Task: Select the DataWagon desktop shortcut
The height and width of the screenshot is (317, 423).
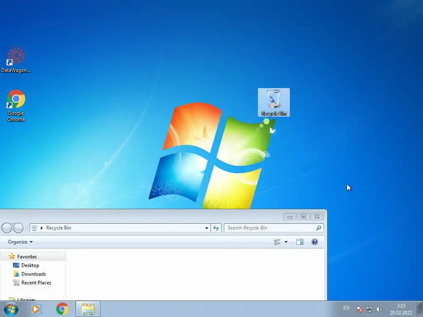Action: [16, 60]
